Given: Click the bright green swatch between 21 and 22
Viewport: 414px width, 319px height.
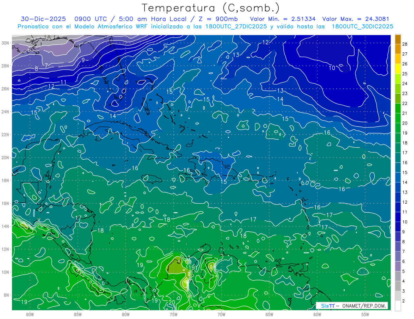Looking at the screenshot, I should click(x=398, y=108).
